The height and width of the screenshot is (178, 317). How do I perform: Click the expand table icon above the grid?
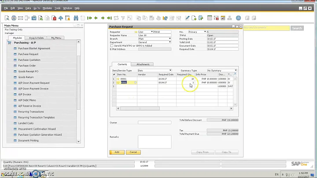tap(235, 74)
